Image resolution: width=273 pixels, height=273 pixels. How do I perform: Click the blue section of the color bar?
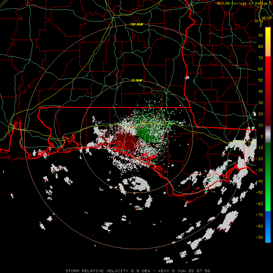pyautogui.click(x=268, y=226)
